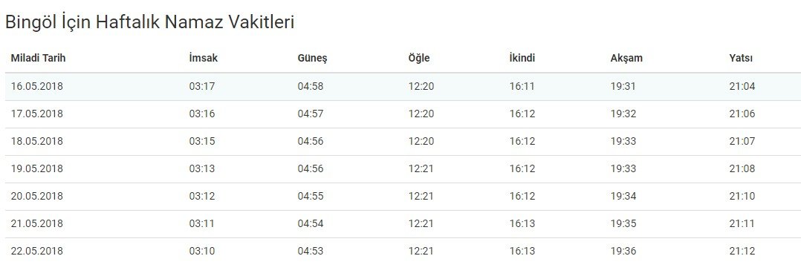Click the Öğle column header
Screen dimensions: 801x279
point(419,58)
